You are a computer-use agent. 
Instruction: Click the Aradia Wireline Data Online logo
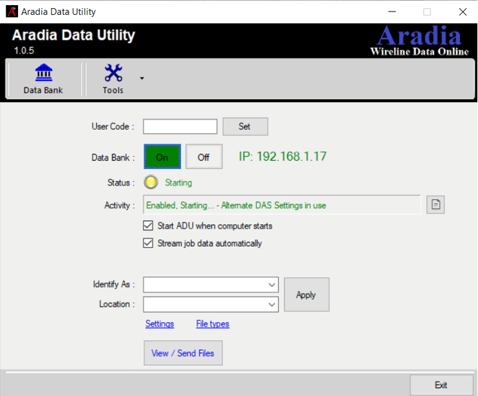(x=419, y=40)
